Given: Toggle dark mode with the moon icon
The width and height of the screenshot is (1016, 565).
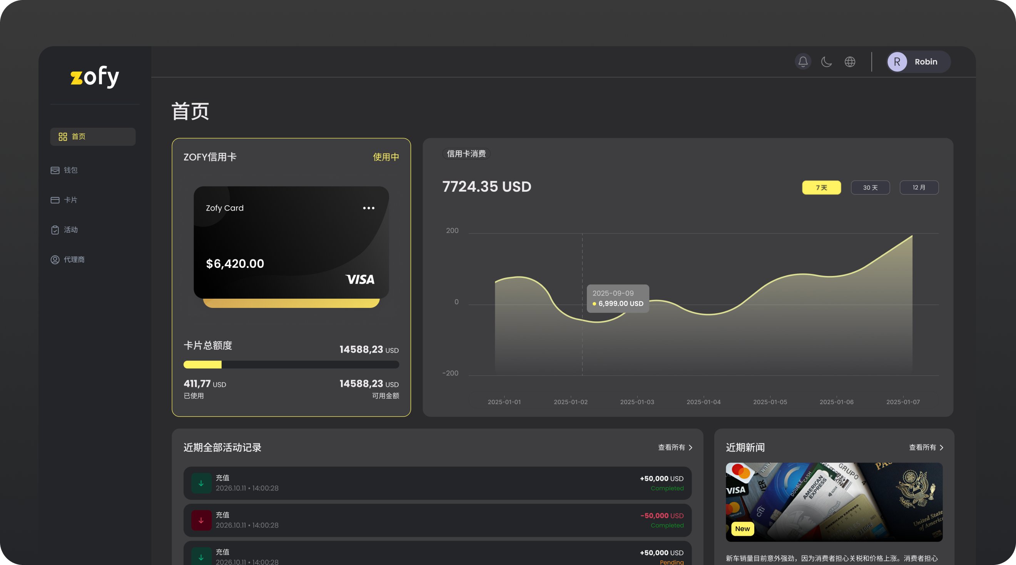Looking at the screenshot, I should (826, 62).
